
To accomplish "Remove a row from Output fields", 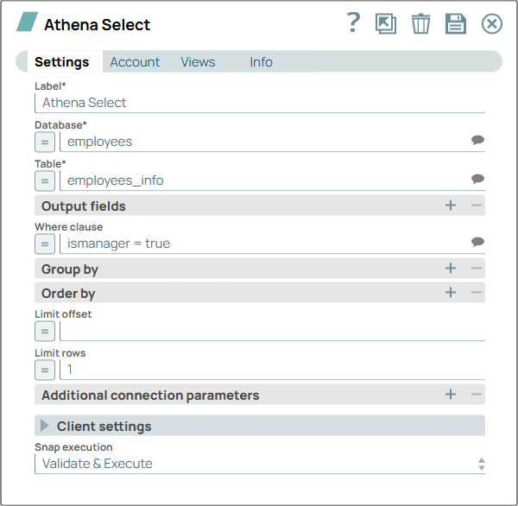I will click(x=476, y=206).
